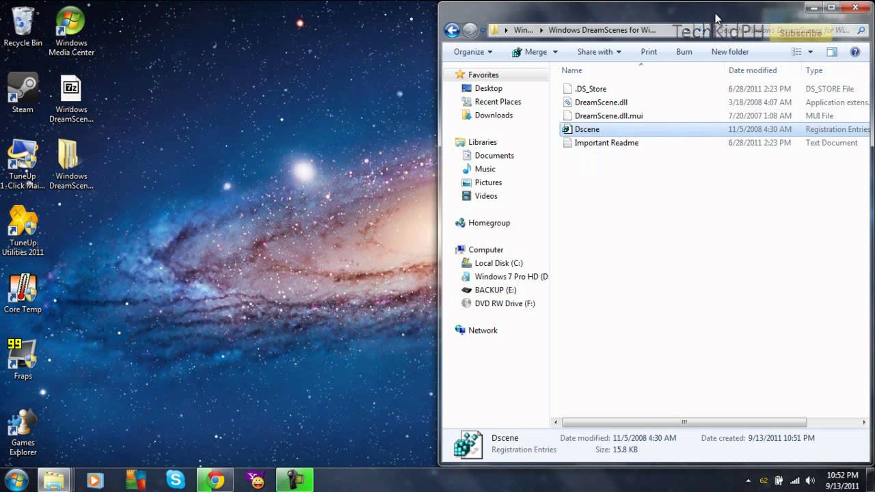The width and height of the screenshot is (875, 492).
Task: Open DVD RW Drive (F:)
Action: coord(504,303)
